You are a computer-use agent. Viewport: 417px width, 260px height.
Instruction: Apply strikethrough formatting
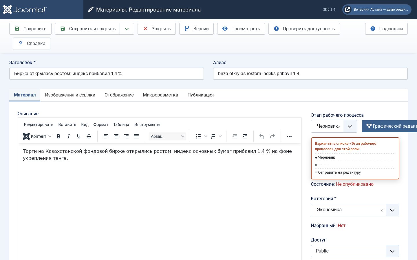89,136
